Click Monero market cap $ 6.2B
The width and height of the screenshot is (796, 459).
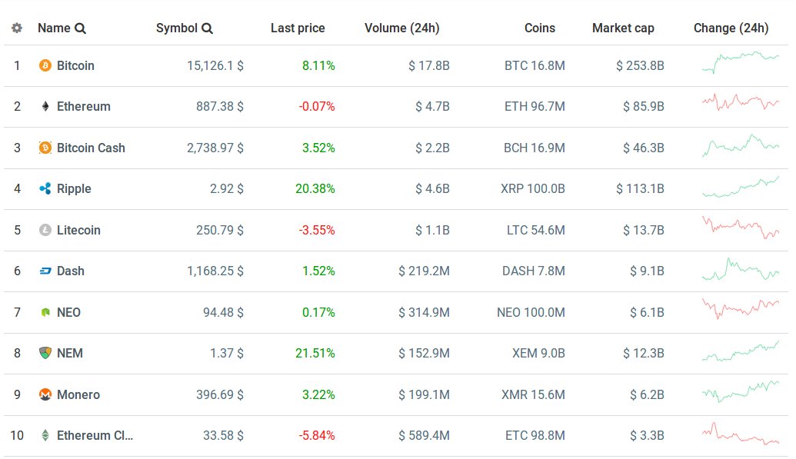coord(648,394)
